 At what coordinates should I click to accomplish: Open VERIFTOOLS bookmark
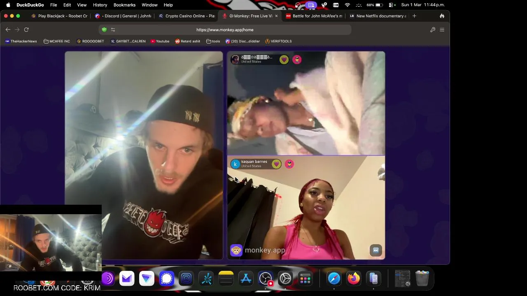click(x=278, y=41)
